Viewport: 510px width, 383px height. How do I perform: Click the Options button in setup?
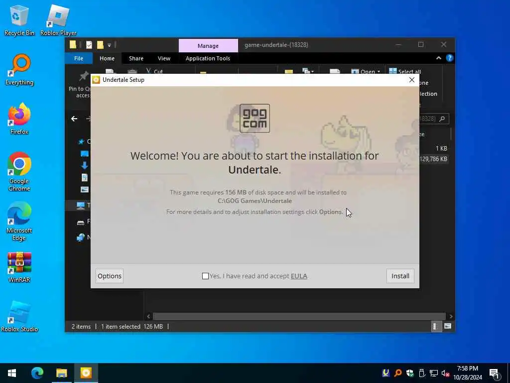pyautogui.click(x=110, y=276)
